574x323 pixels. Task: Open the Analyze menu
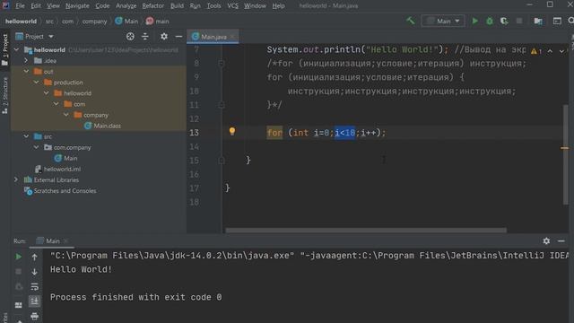[126, 5]
